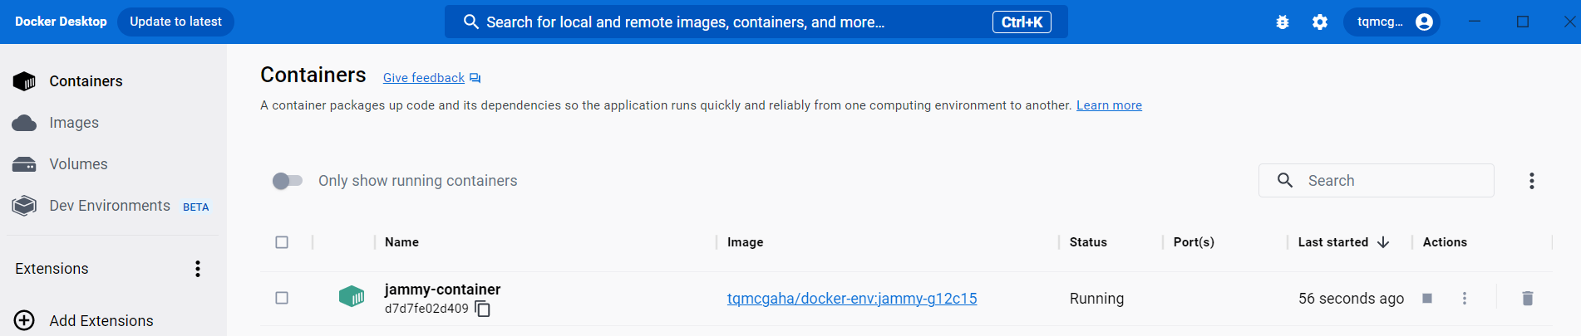
Task: Click the magnifier icon in containers search
Action: coord(1285,180)
